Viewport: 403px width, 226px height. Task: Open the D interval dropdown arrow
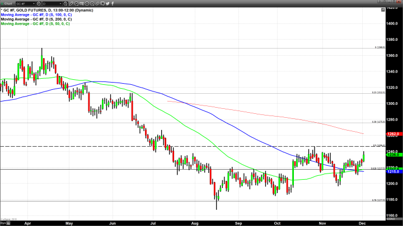click(60, 4)
